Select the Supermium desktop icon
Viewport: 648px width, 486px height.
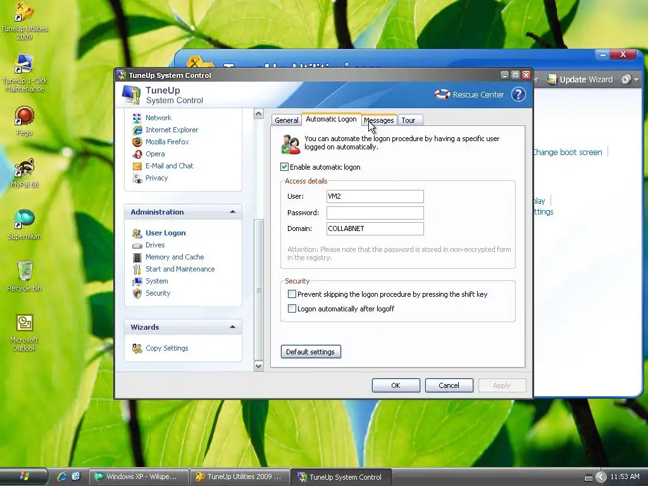tap(24, 225)
